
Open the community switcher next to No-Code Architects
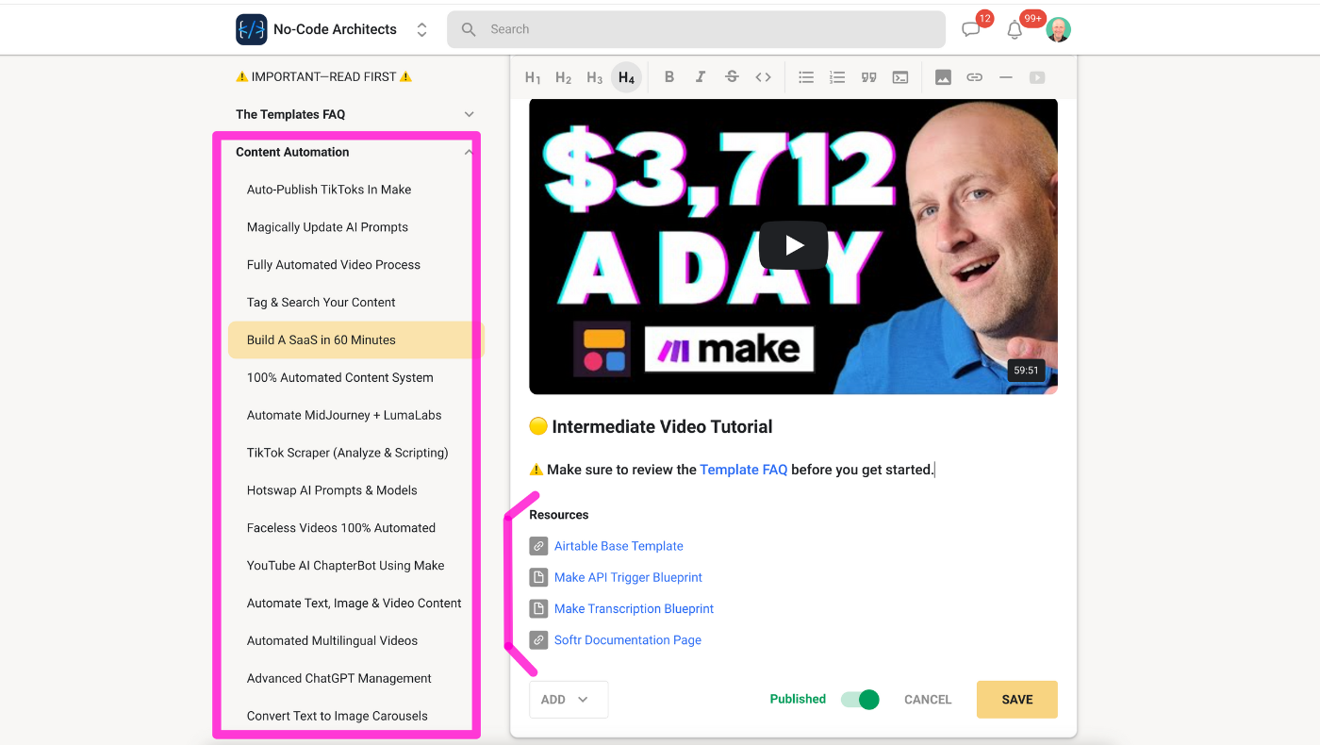click(421, 29)
